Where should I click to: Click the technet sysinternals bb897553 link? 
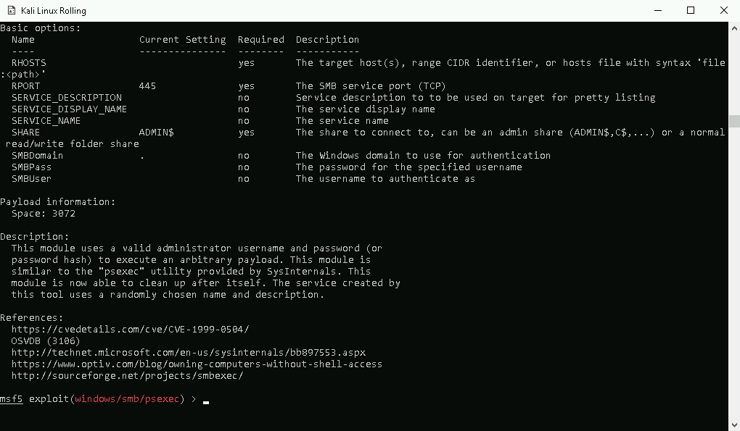pos(189,352)
